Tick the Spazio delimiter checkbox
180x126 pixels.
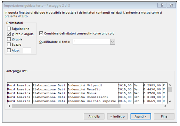(x=9, y=45)
